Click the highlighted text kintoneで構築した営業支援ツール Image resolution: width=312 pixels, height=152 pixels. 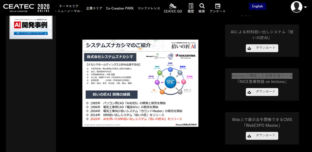[x=262, y=76]
